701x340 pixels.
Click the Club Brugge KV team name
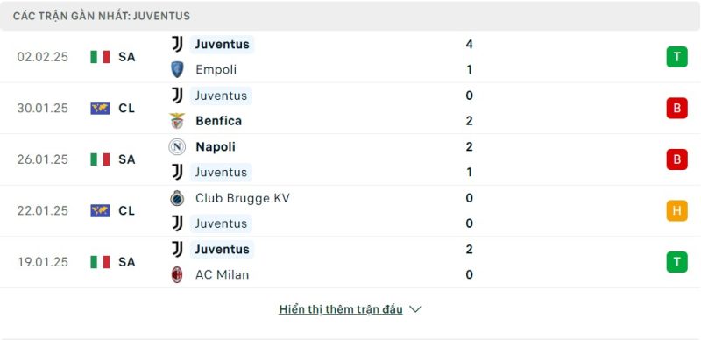tap(243, 198)
